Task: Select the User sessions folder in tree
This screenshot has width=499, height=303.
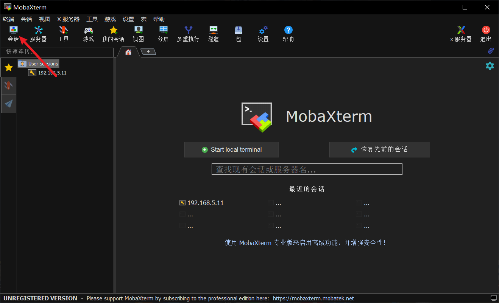Action: 39,64
